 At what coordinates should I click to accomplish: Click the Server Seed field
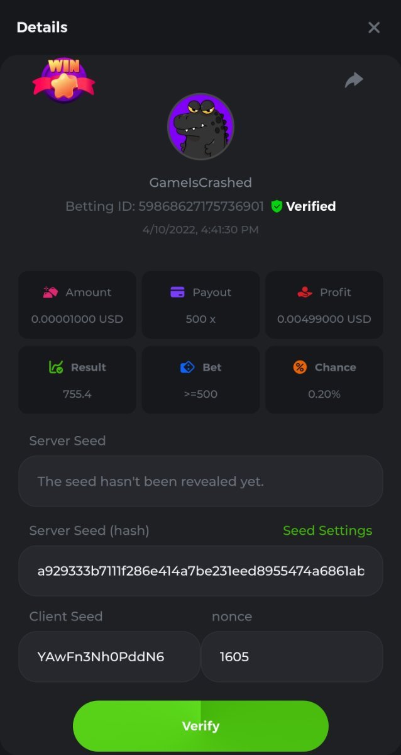coord(200,481)
